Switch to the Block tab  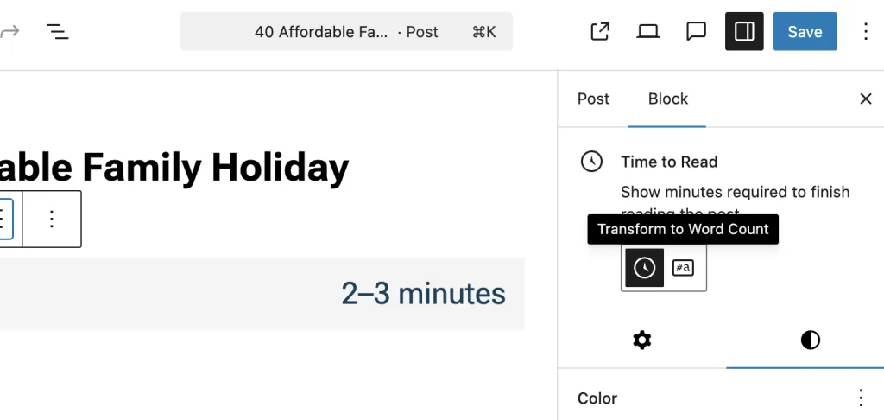tap(668, 99)
